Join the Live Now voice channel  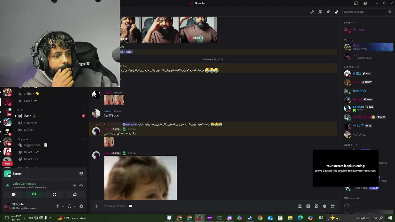51,123
